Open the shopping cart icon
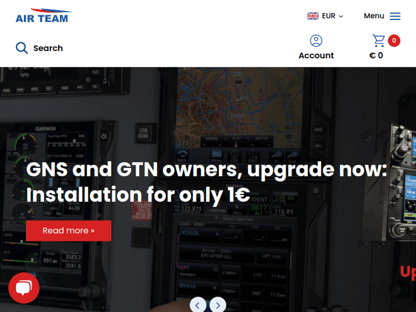Viewport: 416px width, 312px height. point(379,40)
